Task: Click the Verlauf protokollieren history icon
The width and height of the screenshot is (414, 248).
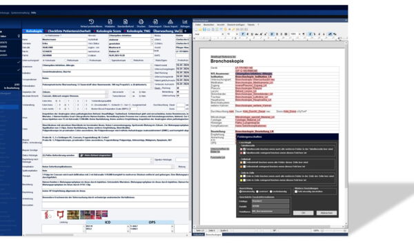Action: (x=91, y=22)
